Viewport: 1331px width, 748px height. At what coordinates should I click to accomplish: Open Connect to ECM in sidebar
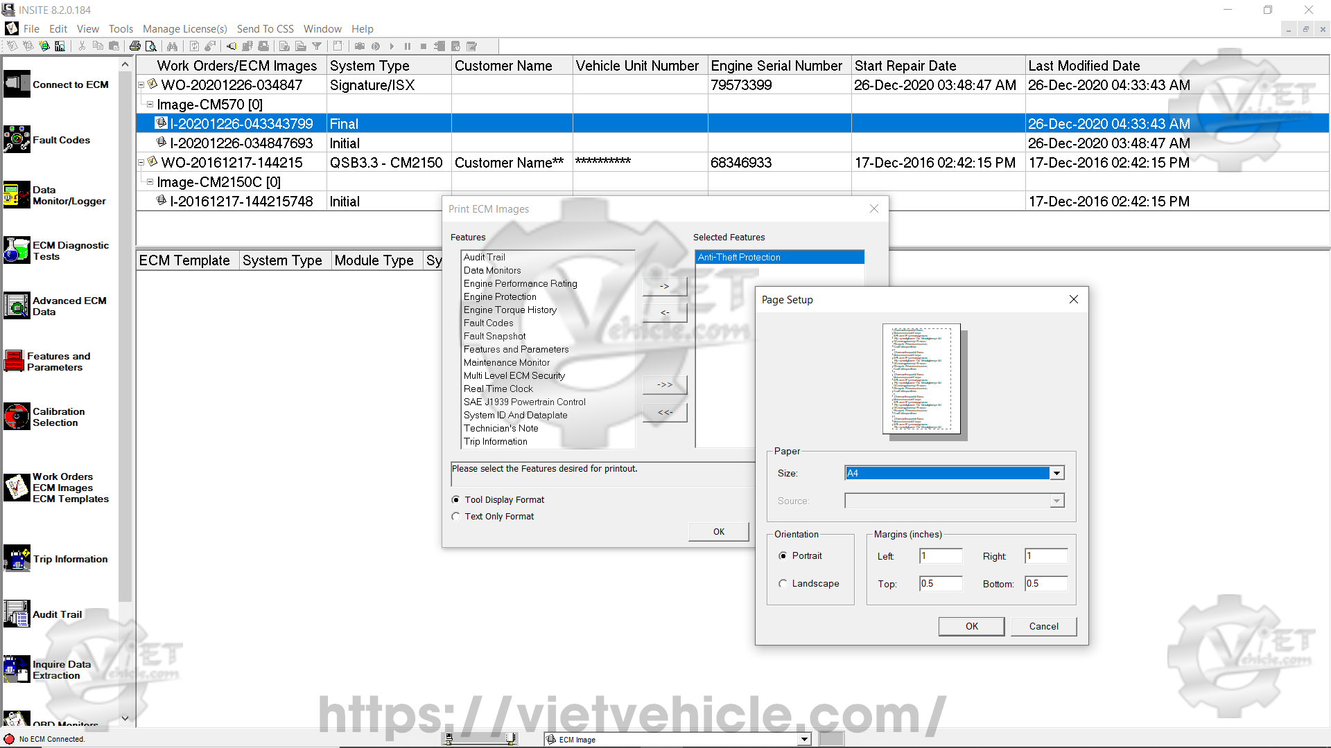point(17,84)
